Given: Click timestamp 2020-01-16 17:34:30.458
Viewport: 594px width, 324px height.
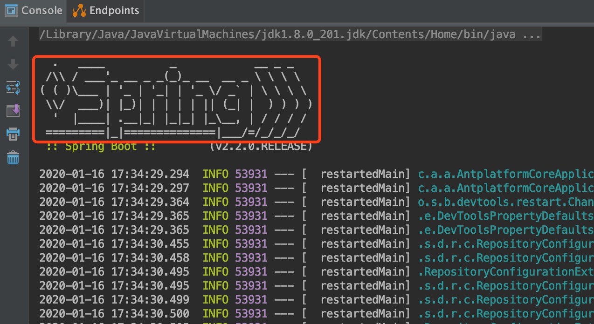Looking at the screenshot, I should pyautogui.click(x=114, y=258).
